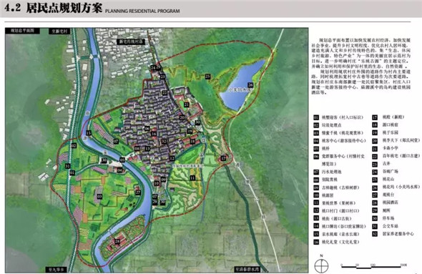Image resolution: width=422 pixels, height=274 pixels.
Task: Click the 规划总平面图 label at map corner
Action: click(x=23, y=31)
